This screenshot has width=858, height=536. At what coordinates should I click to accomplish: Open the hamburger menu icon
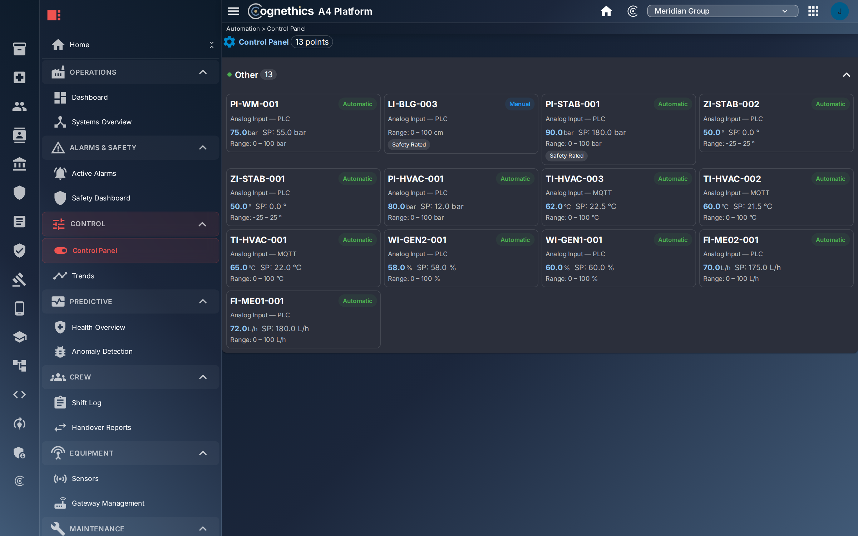(233, 11)
